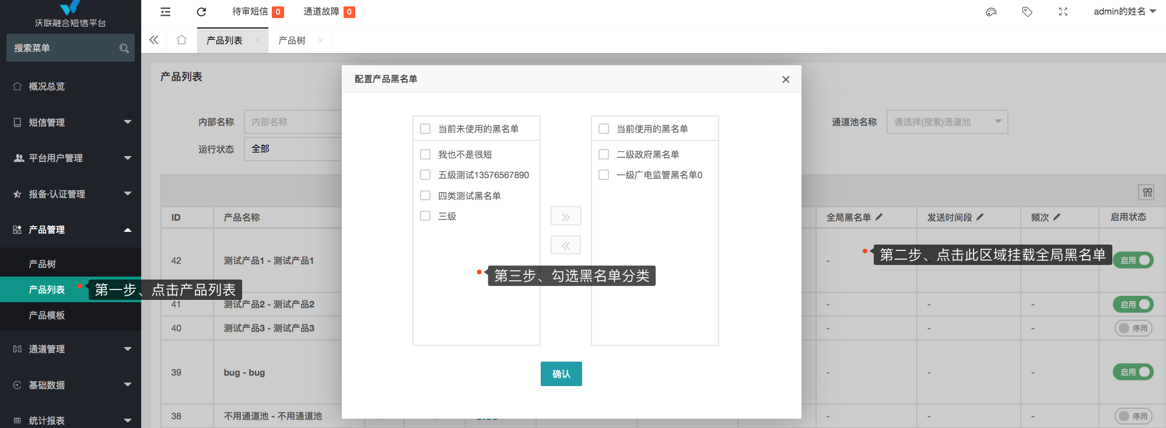Viewport: 1166px width, 428px height.
Task: Open the theme palette icon
Action: [991, 12]
